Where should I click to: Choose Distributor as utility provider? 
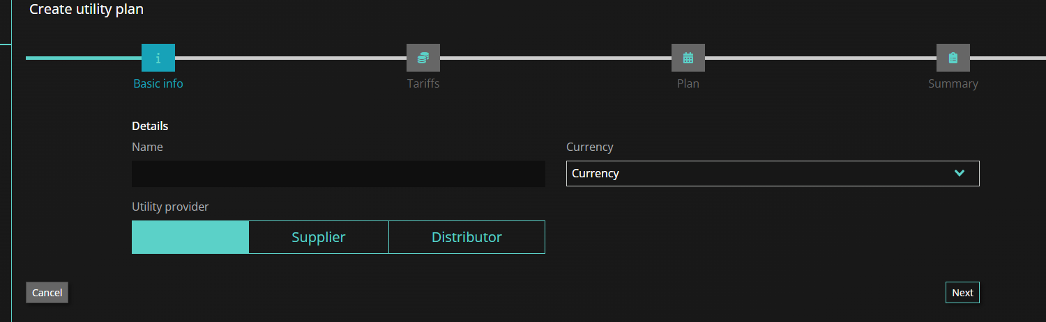467,237
